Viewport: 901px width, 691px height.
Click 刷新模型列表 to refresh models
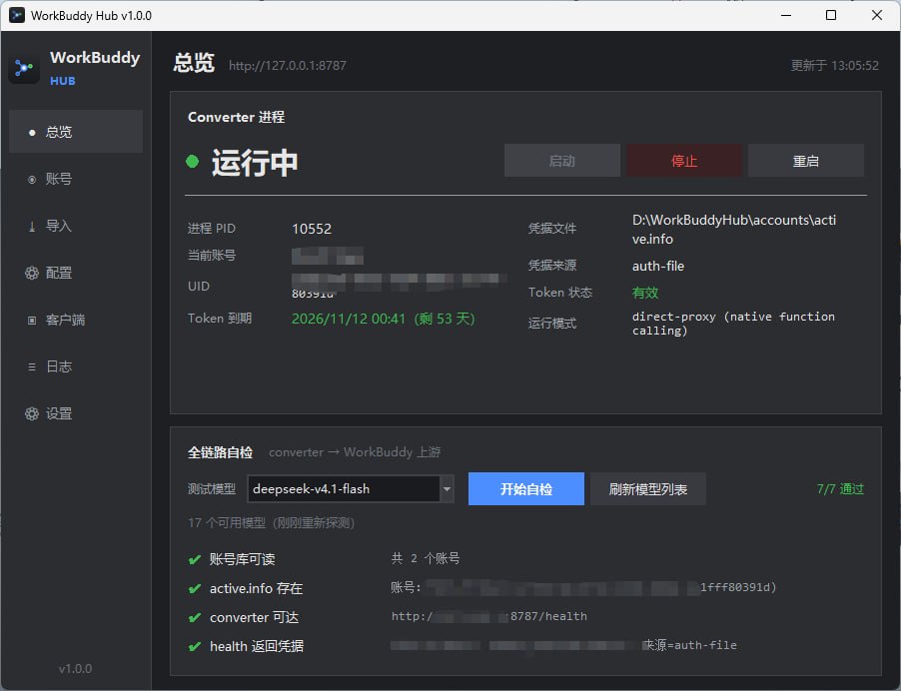click(647, 489)
